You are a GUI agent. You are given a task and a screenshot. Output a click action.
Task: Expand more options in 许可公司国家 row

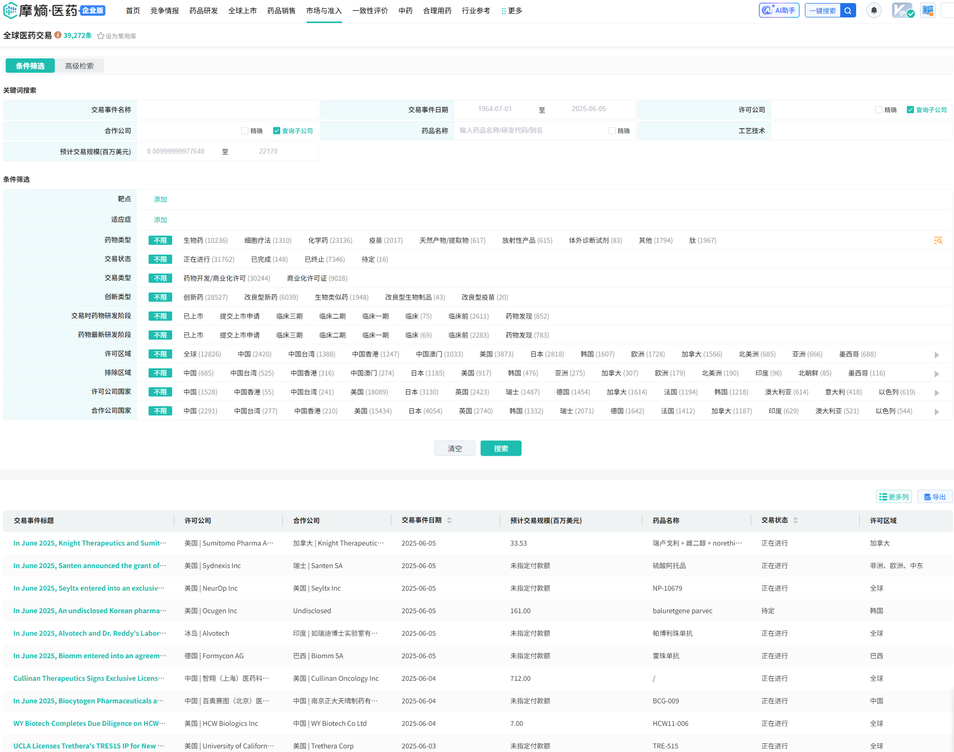click(937, 392)
